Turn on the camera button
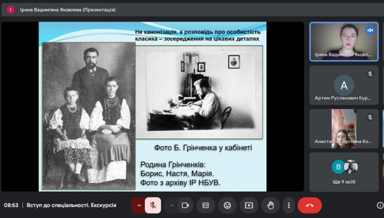 tap(185, 205)
